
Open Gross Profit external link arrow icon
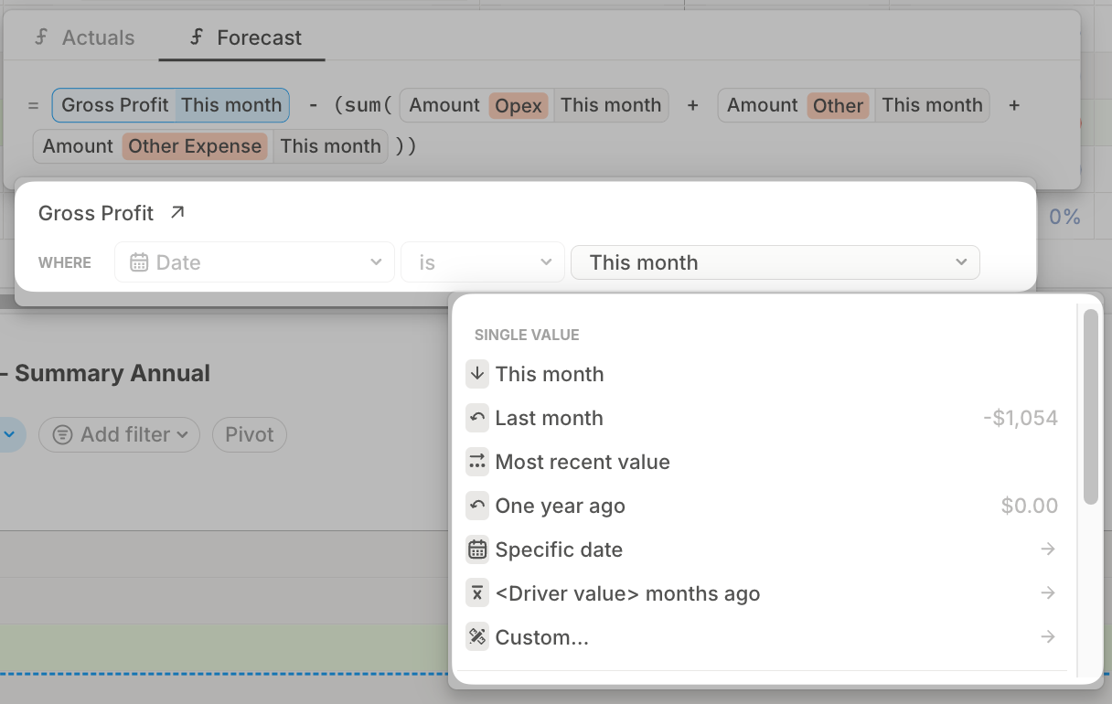[x=177, y=213]
